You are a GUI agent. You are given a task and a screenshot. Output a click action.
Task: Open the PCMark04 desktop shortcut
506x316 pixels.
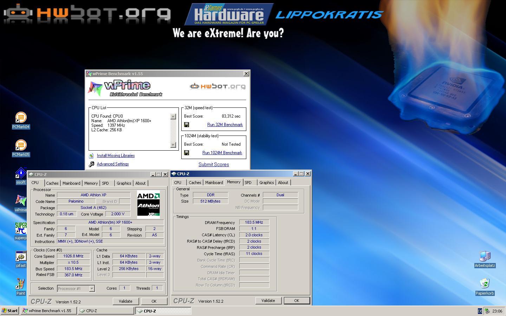[21, 118]
